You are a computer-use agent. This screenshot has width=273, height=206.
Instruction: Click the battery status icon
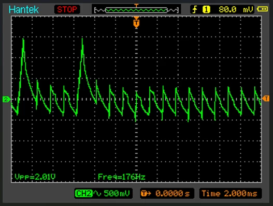pyautogui.click(x=262, y=9)
